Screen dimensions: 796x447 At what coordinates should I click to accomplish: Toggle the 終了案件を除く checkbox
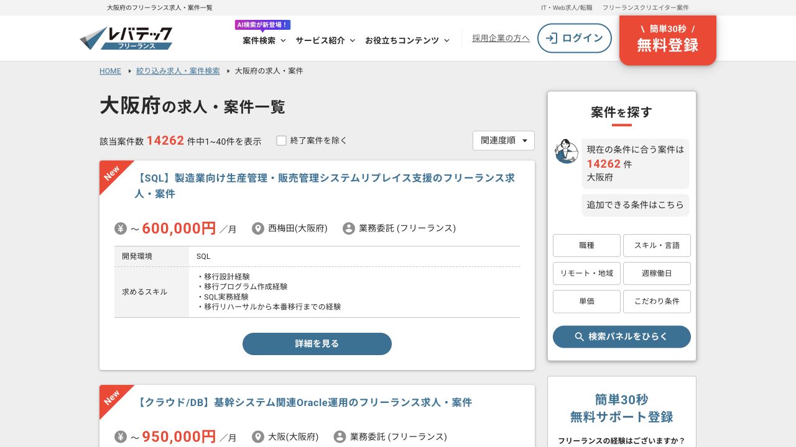(x=281, y=140)
